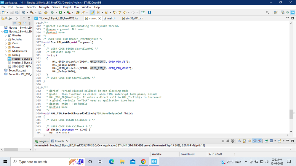Screen dimensions: 296x166
Task: Click the blue Information Center icon
Action: click(150, 12)
